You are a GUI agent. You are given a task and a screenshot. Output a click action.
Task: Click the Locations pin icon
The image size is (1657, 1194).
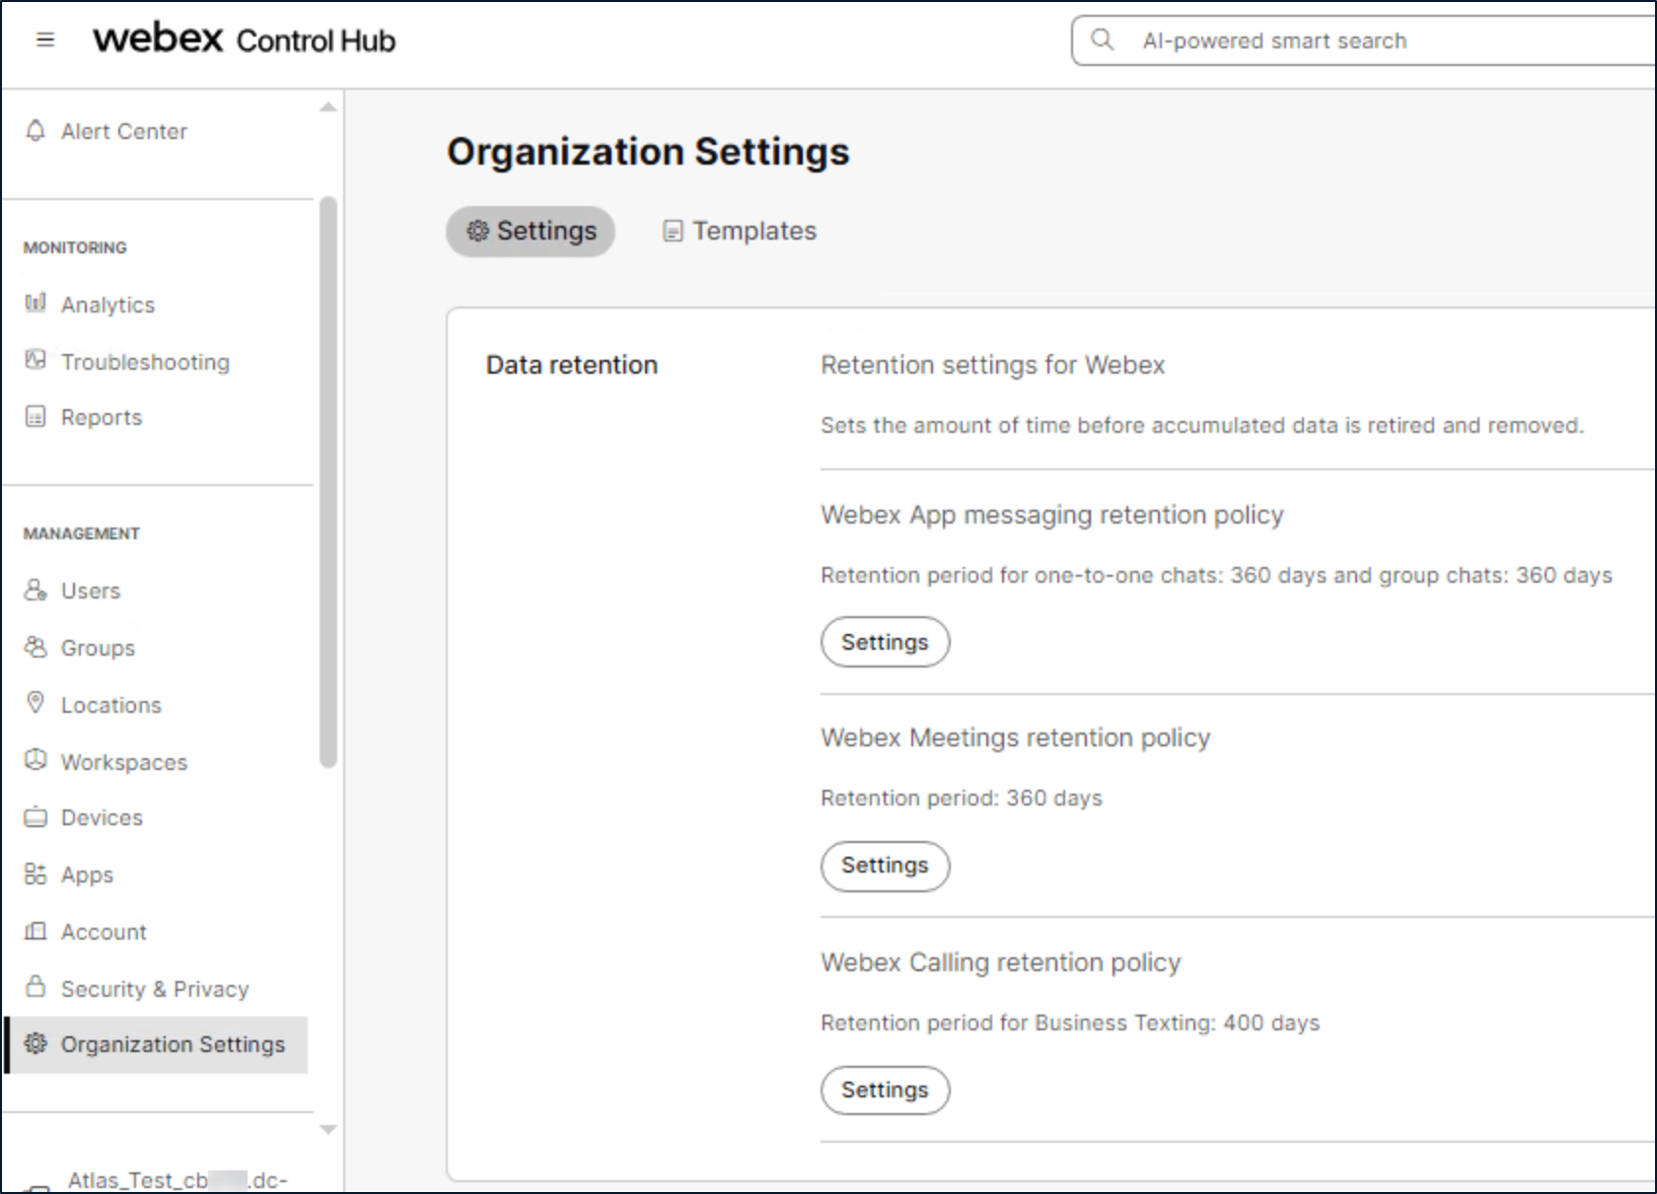pos(36,703)
